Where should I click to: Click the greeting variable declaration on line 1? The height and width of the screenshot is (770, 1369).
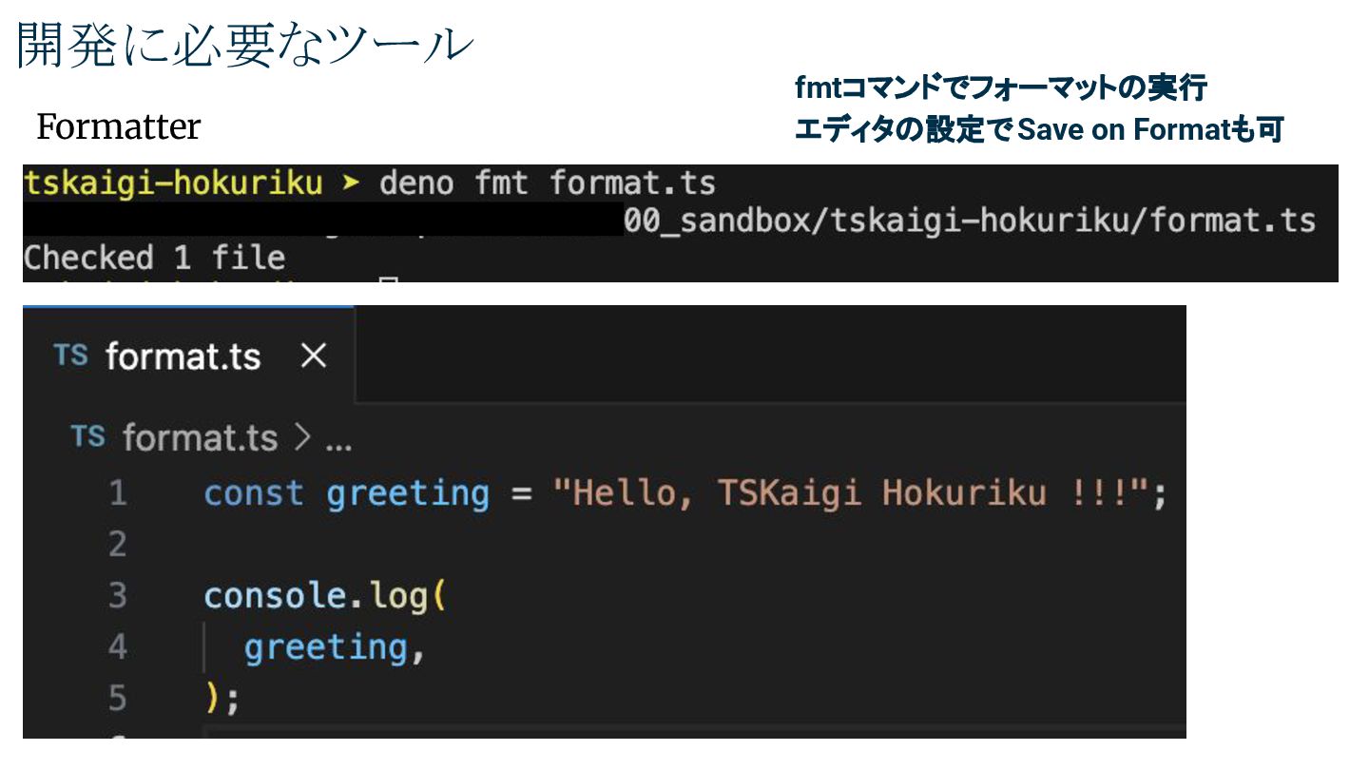407,493
